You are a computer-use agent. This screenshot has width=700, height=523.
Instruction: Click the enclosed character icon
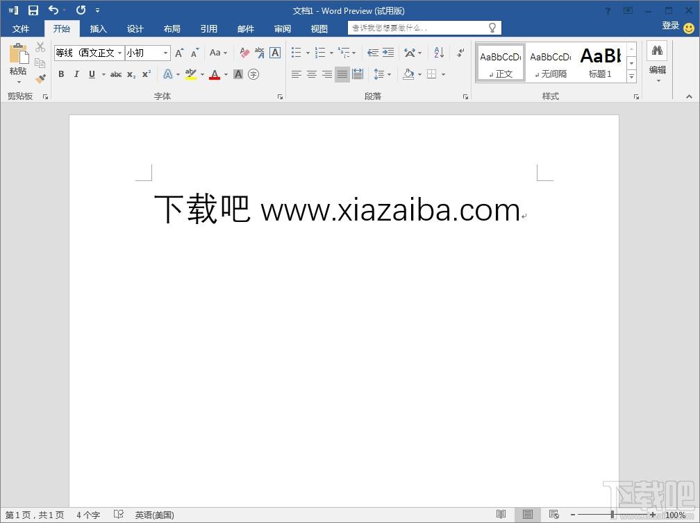click(253, 74)
